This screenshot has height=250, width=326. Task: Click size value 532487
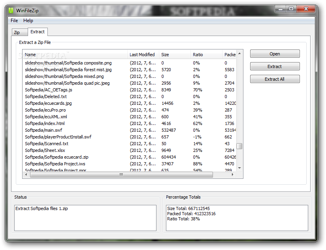[x=169, y=130]
